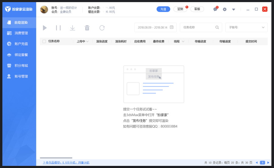Viewport: 274px width, 168px height.
Task: Click the download results icon
Action: [x=72, y=28]
